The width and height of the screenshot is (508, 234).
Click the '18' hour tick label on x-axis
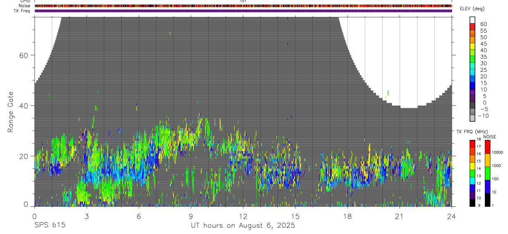coord(347,216)
